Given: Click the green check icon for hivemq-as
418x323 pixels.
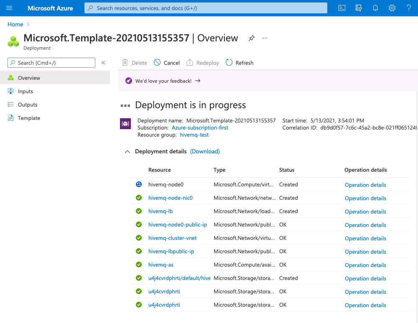Looking at the screenshot, I should pyautogui.click(x=139, y=265).
